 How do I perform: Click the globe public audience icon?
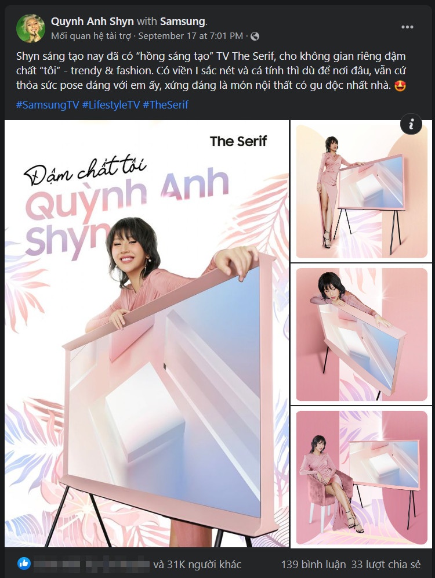[x=255, y=36]
